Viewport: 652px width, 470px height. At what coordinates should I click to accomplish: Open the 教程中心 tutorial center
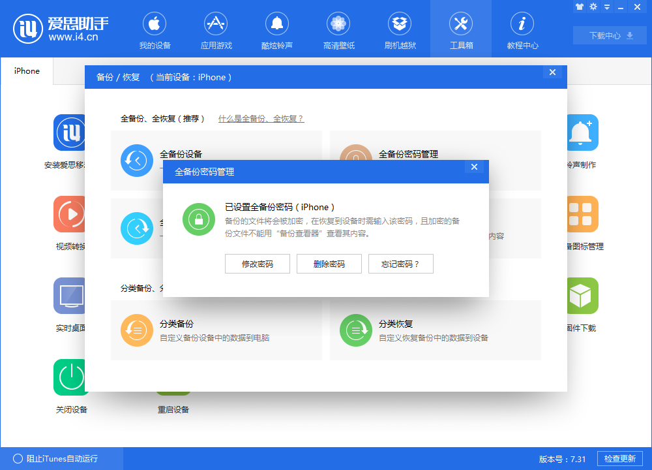pyautogui.click(x=522, y=29)
